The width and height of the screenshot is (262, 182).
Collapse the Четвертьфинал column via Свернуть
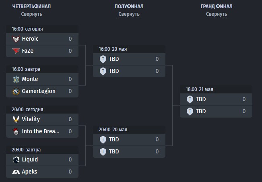[31, 14]
